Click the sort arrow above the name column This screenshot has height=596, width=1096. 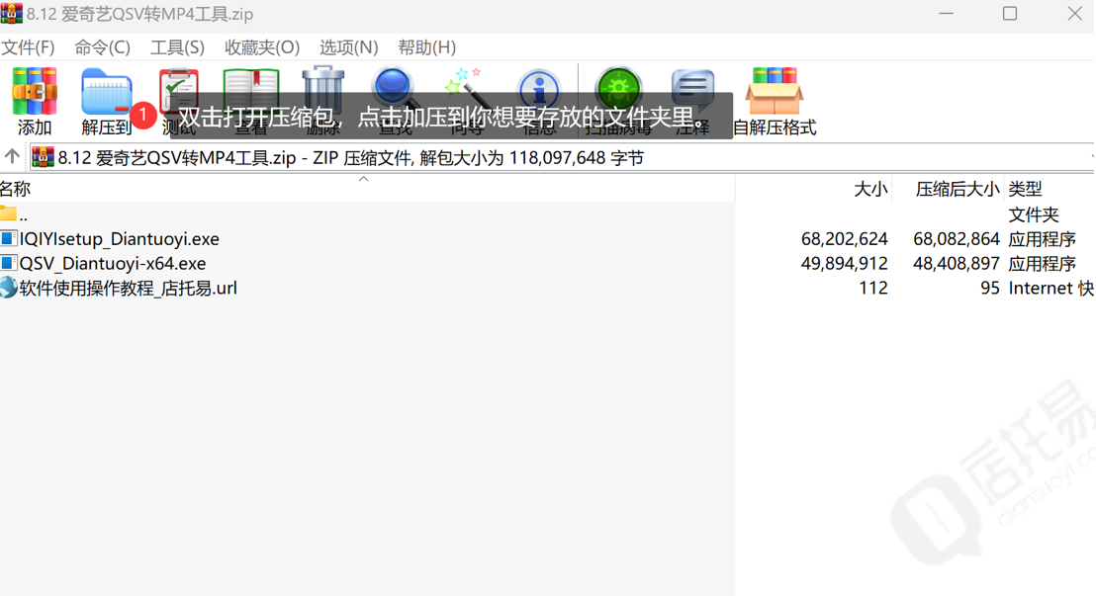pos(363,179)
